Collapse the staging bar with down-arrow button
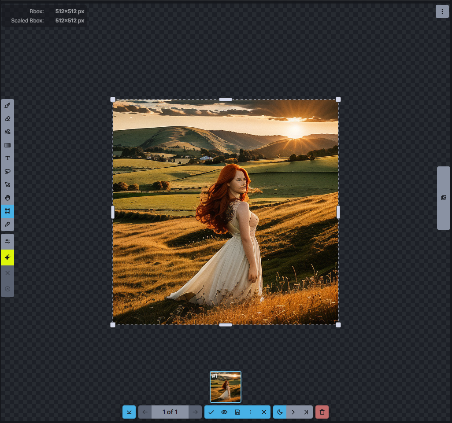Viewport: 452px width, 423px height. tap(129, 412)
